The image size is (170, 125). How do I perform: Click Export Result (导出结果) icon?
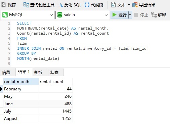pos(135,5)
